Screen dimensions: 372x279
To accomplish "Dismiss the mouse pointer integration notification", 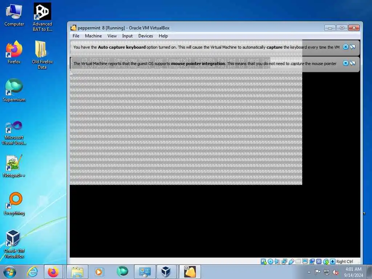I will pyautogui.click(x=346, y=63).
